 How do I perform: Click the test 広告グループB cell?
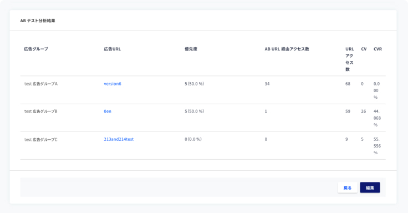point(41,111)
